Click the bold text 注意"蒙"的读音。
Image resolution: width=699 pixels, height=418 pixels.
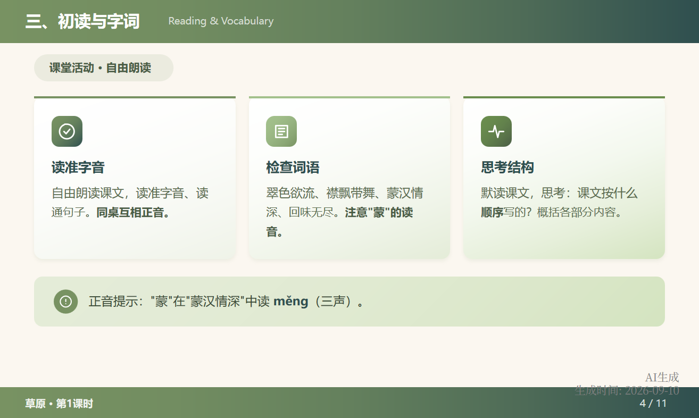pos(339,222)
